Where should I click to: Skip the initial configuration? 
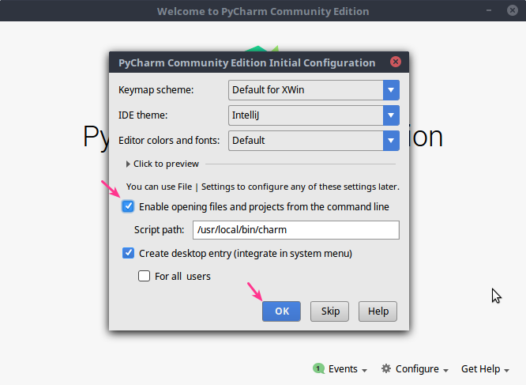[x=330, y=311]
